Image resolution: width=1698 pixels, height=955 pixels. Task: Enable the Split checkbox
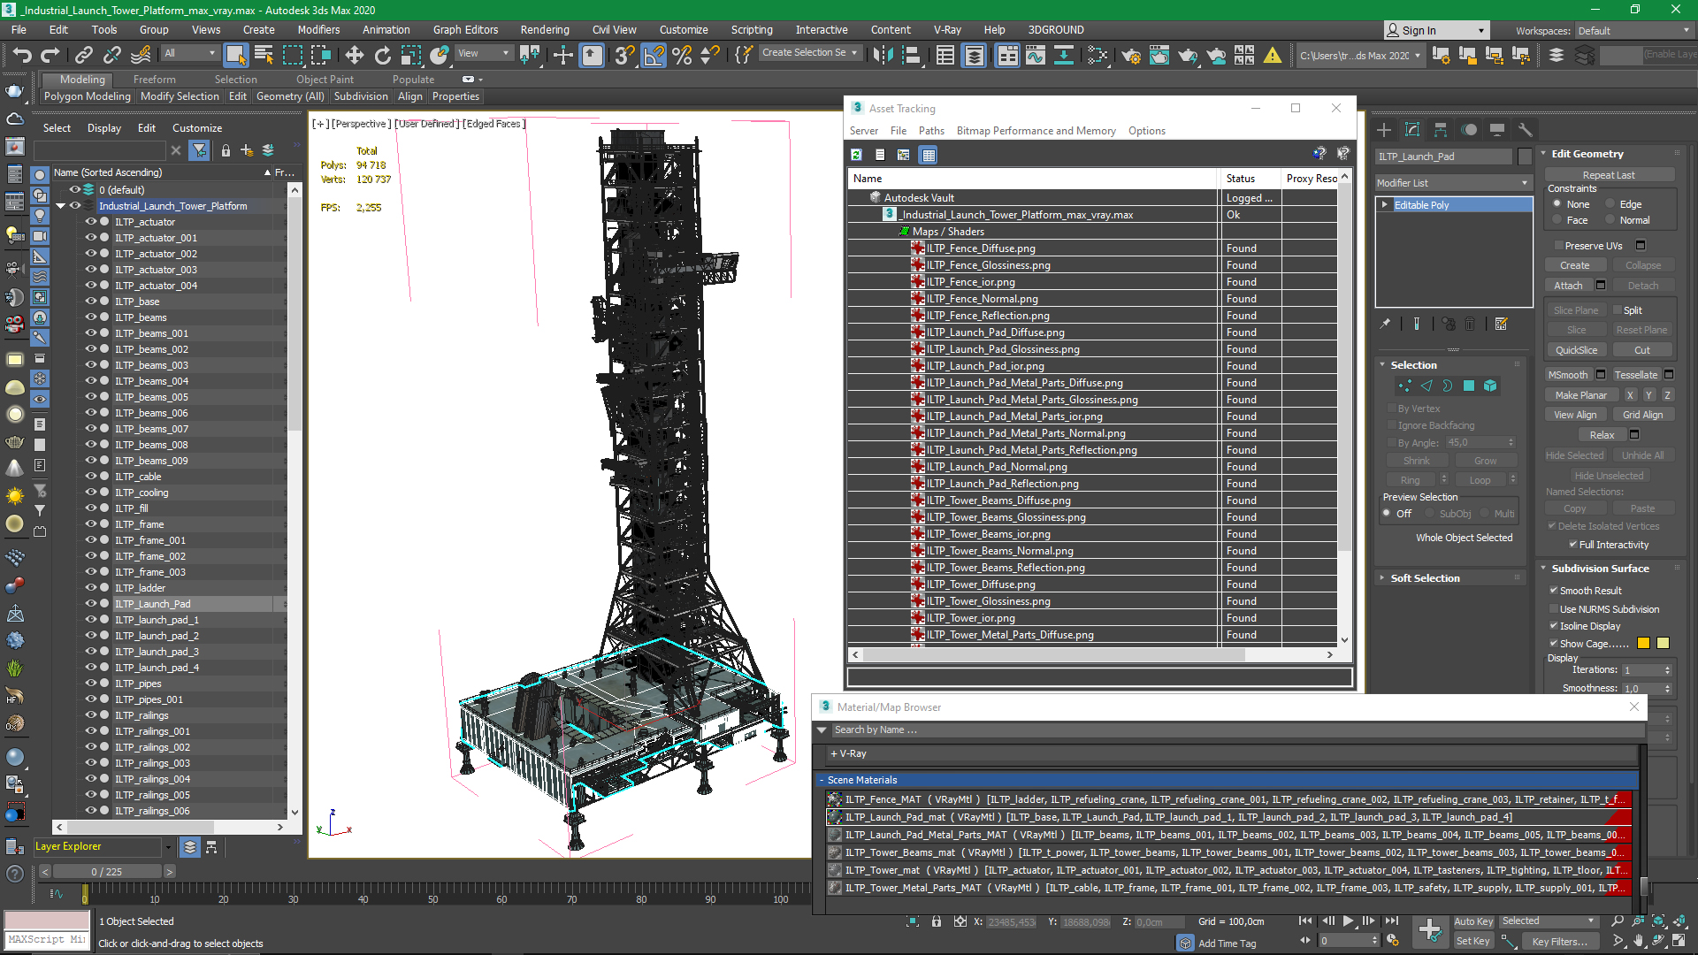1618,310
